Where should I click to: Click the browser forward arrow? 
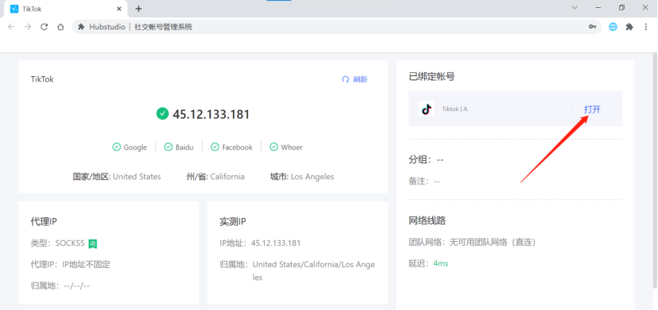(x=28, y=27)
